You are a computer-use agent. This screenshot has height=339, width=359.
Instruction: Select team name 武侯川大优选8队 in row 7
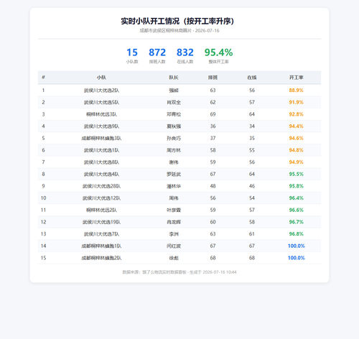point(101,162)
